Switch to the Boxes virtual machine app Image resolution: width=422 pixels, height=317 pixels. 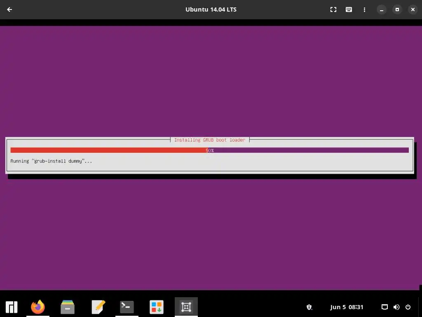click(186, 307)
